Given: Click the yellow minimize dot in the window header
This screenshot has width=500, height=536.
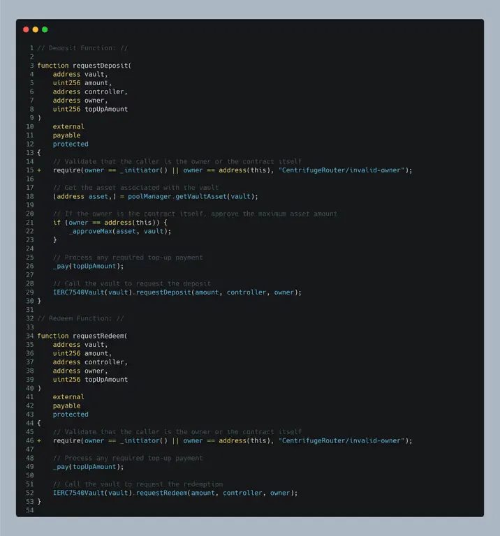Looking at the screenshot, I should point(35,30).
